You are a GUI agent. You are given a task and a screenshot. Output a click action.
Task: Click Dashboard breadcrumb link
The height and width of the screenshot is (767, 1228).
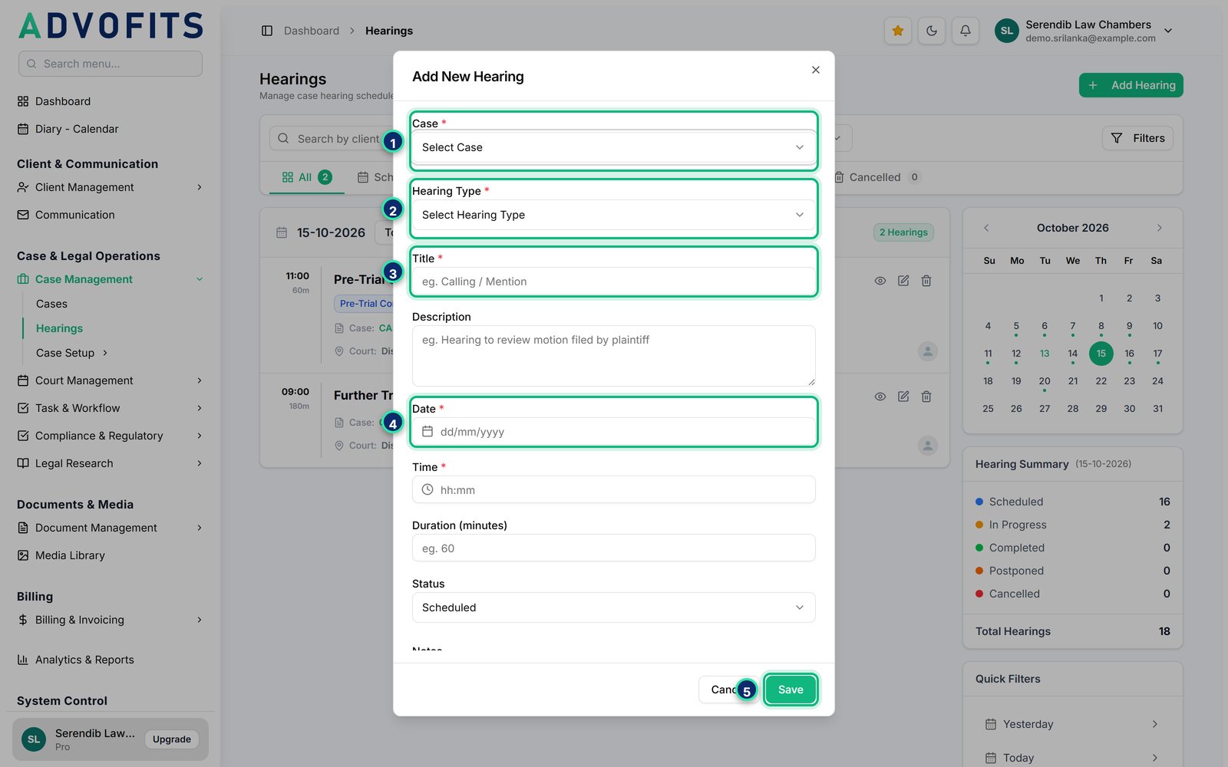(x=312, y=31)
